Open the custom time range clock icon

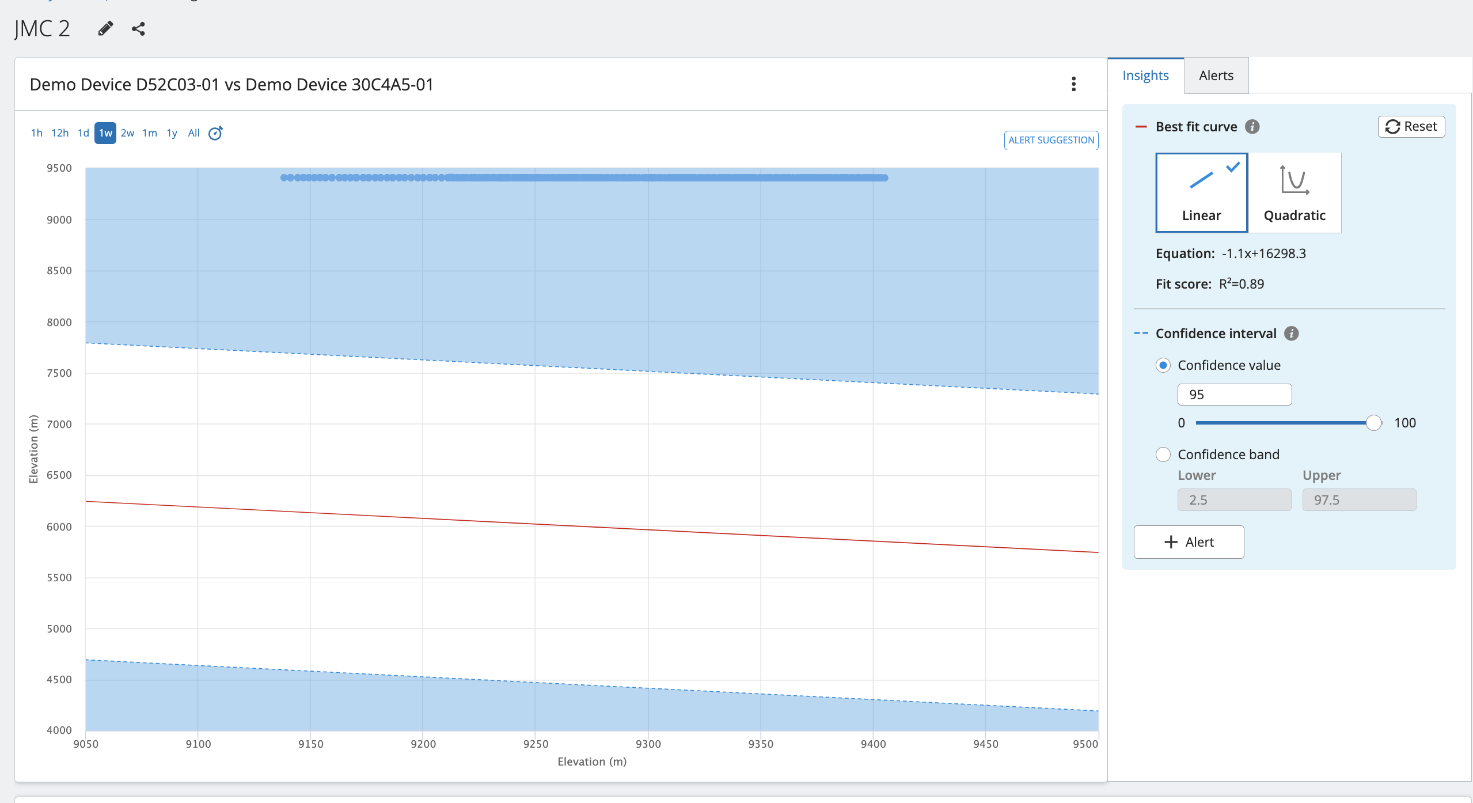point(215,133)
